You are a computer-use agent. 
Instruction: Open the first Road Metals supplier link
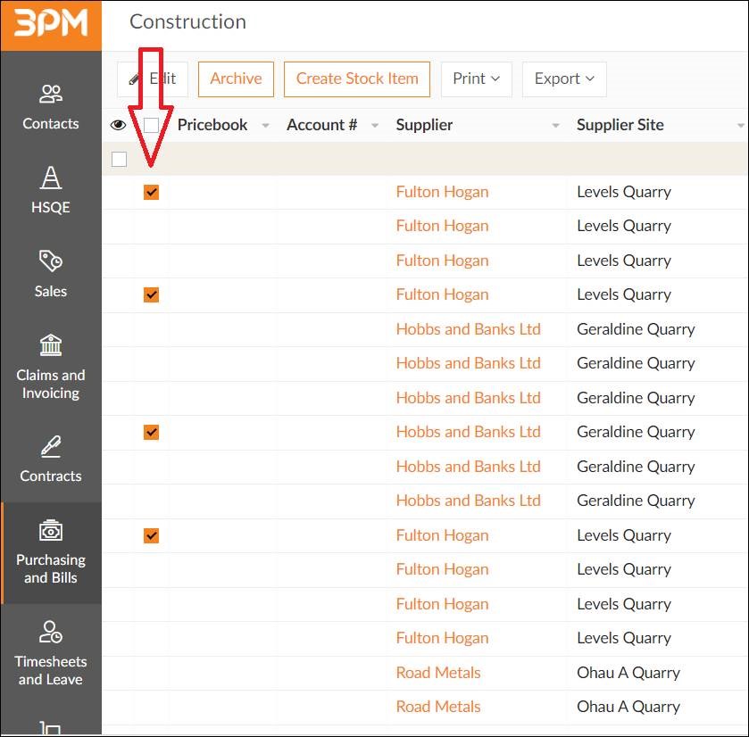[x=438, y=673]
